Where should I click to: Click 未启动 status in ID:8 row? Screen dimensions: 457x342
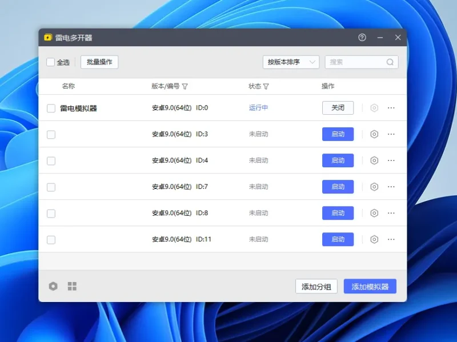[258, 213]
